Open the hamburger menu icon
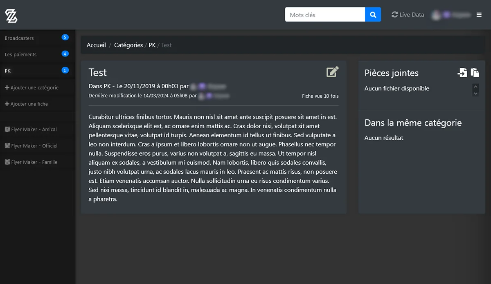Image resolution: width=491 pixels, height=284 pixels. coord(479,15)
